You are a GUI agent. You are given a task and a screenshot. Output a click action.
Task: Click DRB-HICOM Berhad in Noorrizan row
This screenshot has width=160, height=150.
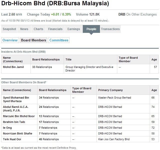(110, 133)
